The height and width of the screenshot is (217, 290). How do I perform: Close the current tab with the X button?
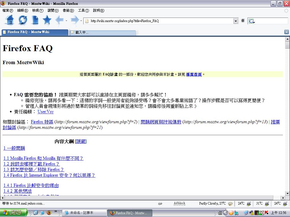(287, 32)
